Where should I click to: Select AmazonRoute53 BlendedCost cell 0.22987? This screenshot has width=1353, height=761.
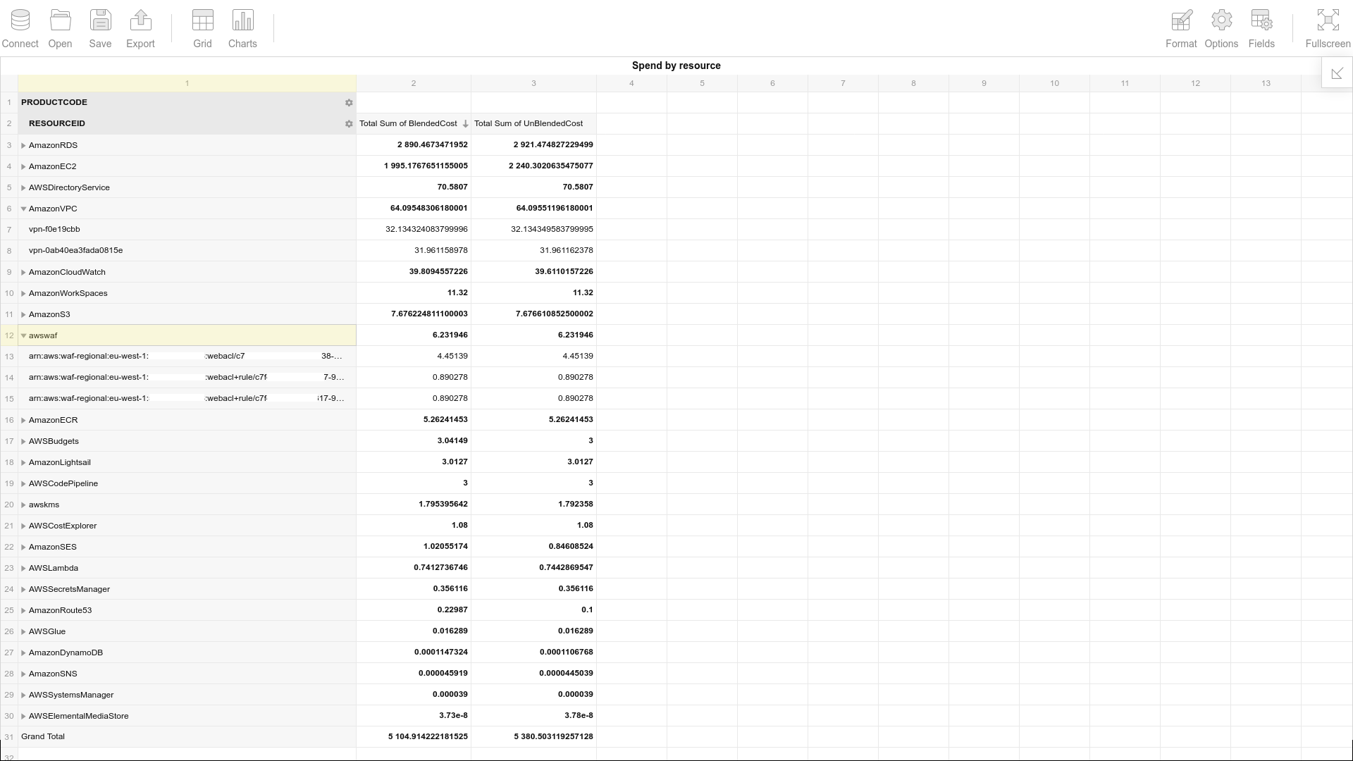414,610
